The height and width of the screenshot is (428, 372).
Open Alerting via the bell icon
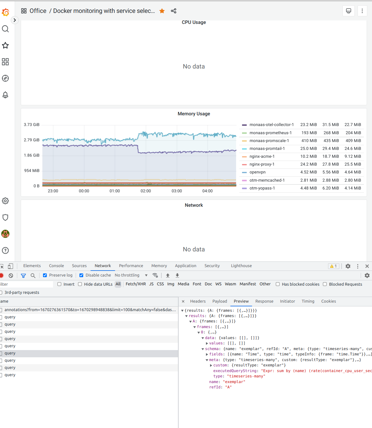point(5,95)
